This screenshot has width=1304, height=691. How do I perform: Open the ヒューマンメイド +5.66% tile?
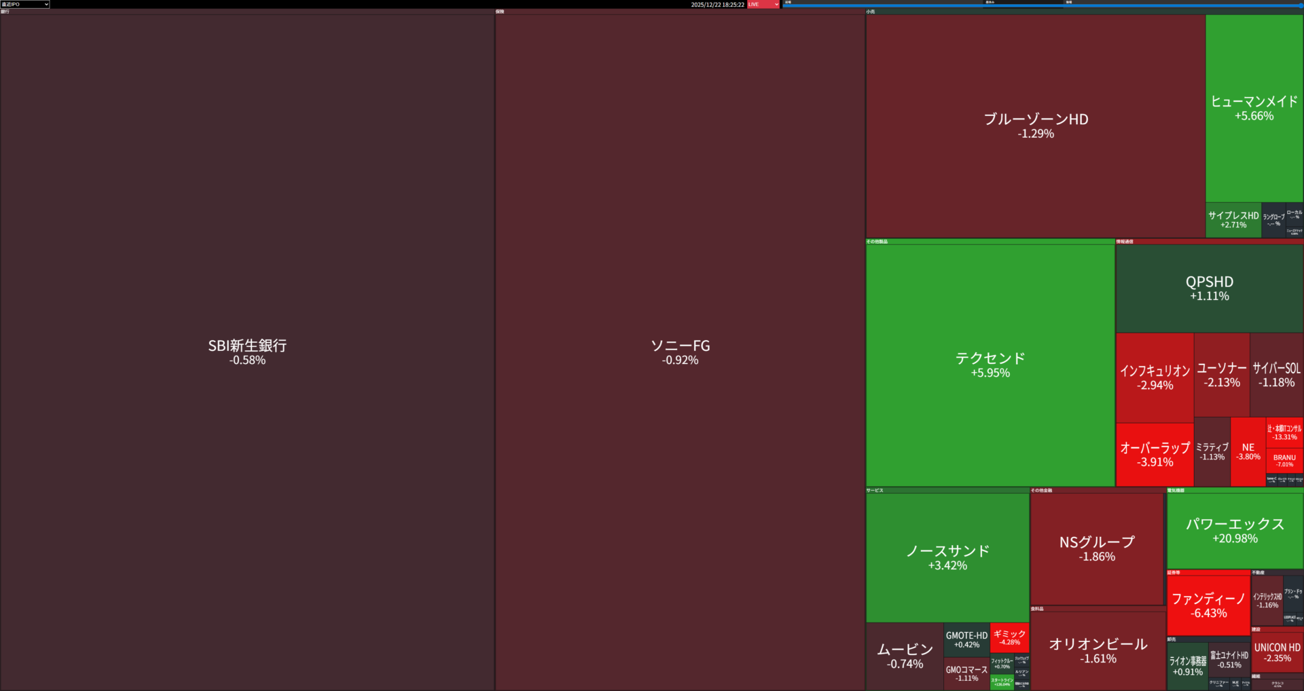[x=1254, y=108]
